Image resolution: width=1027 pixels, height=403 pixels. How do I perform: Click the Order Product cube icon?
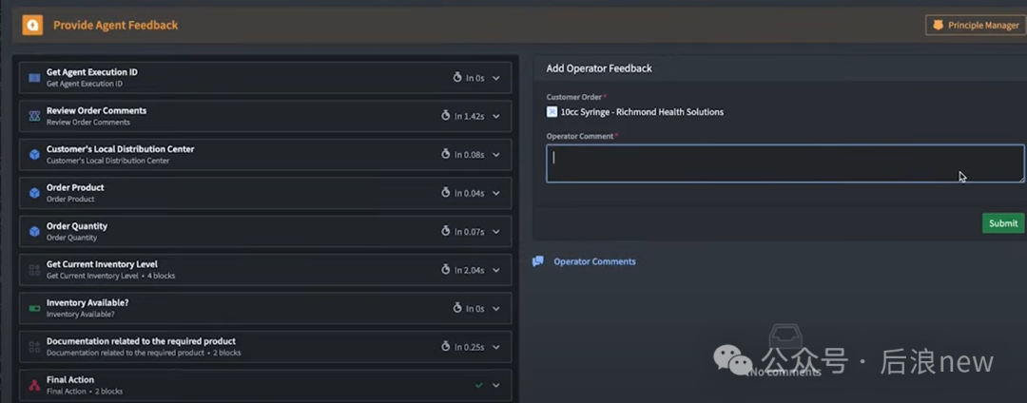[34, 193]
